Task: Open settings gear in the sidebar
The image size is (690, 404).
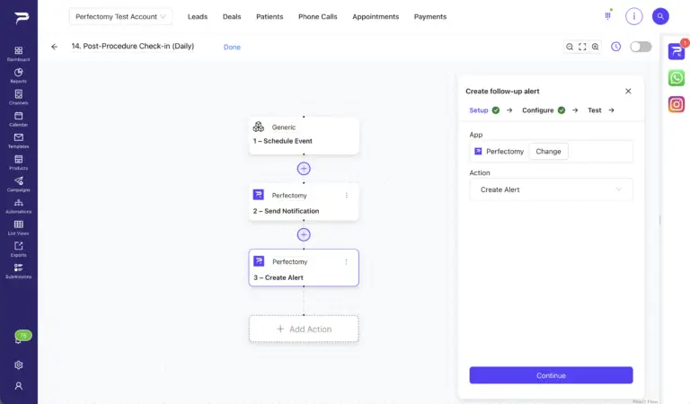Action: pos(19,364)
